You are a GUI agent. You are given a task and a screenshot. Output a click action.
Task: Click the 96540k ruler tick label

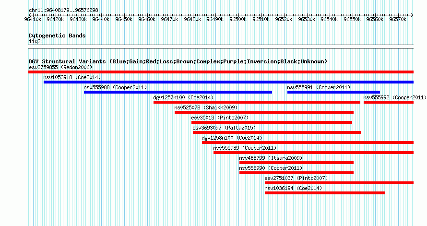click(x=329, y=19)
